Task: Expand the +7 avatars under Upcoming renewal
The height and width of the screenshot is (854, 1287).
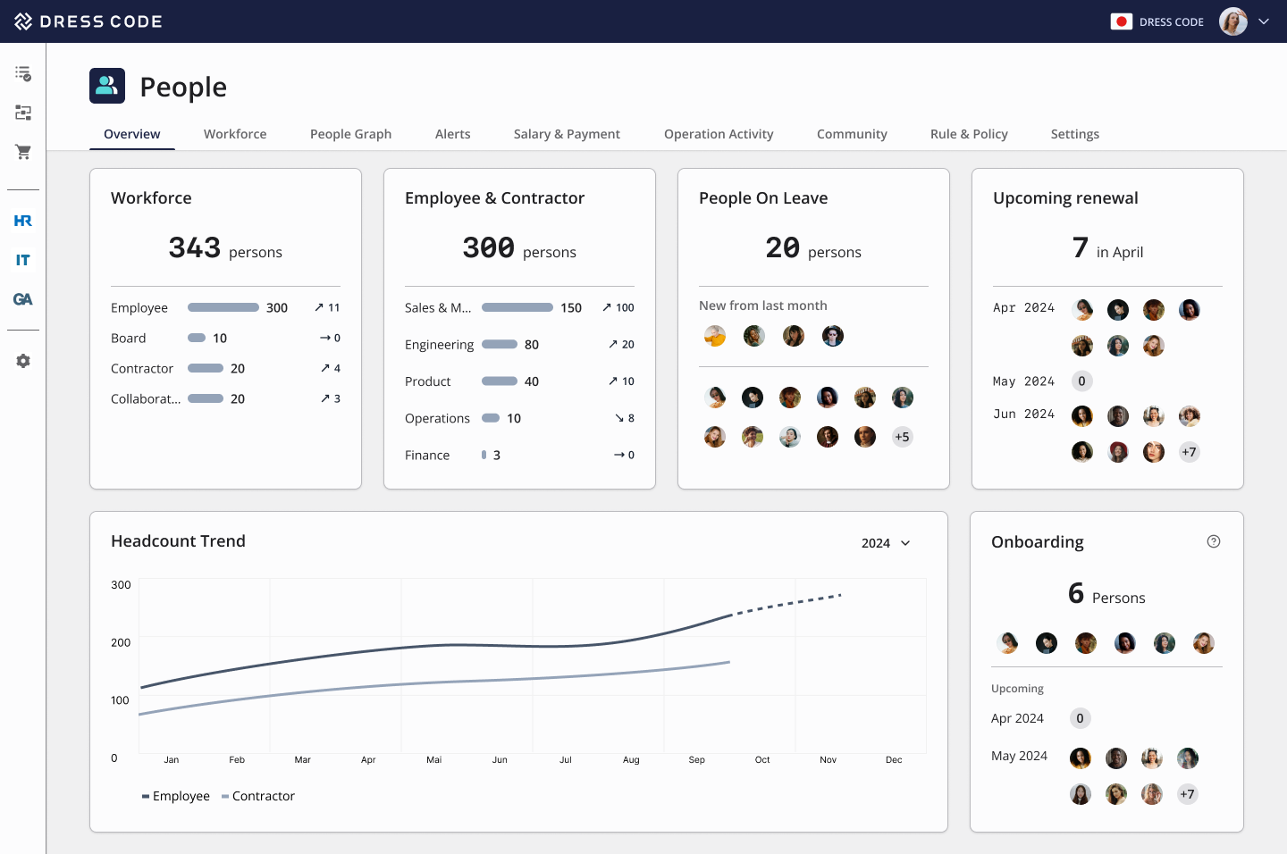Action: (x=1189, y=452)
